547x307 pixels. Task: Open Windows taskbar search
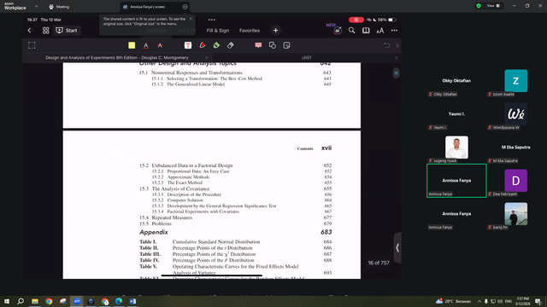pos(21,301)
